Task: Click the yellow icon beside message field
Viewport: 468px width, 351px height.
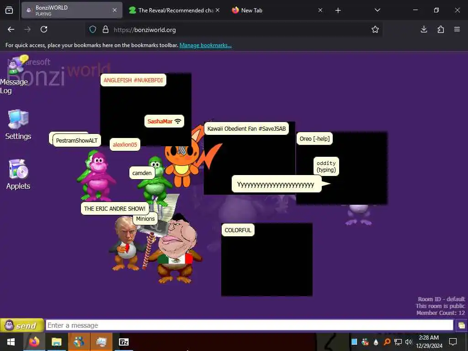Action: [462, 325]
